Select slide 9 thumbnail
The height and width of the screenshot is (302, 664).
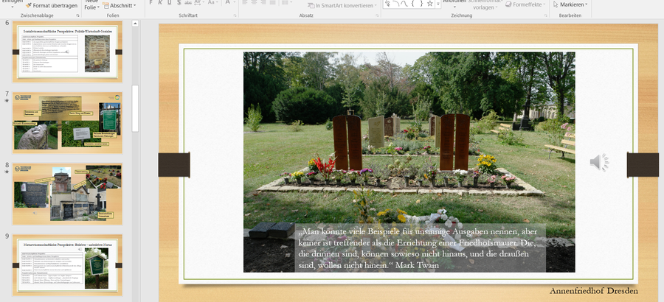click(x=67, y=264)
